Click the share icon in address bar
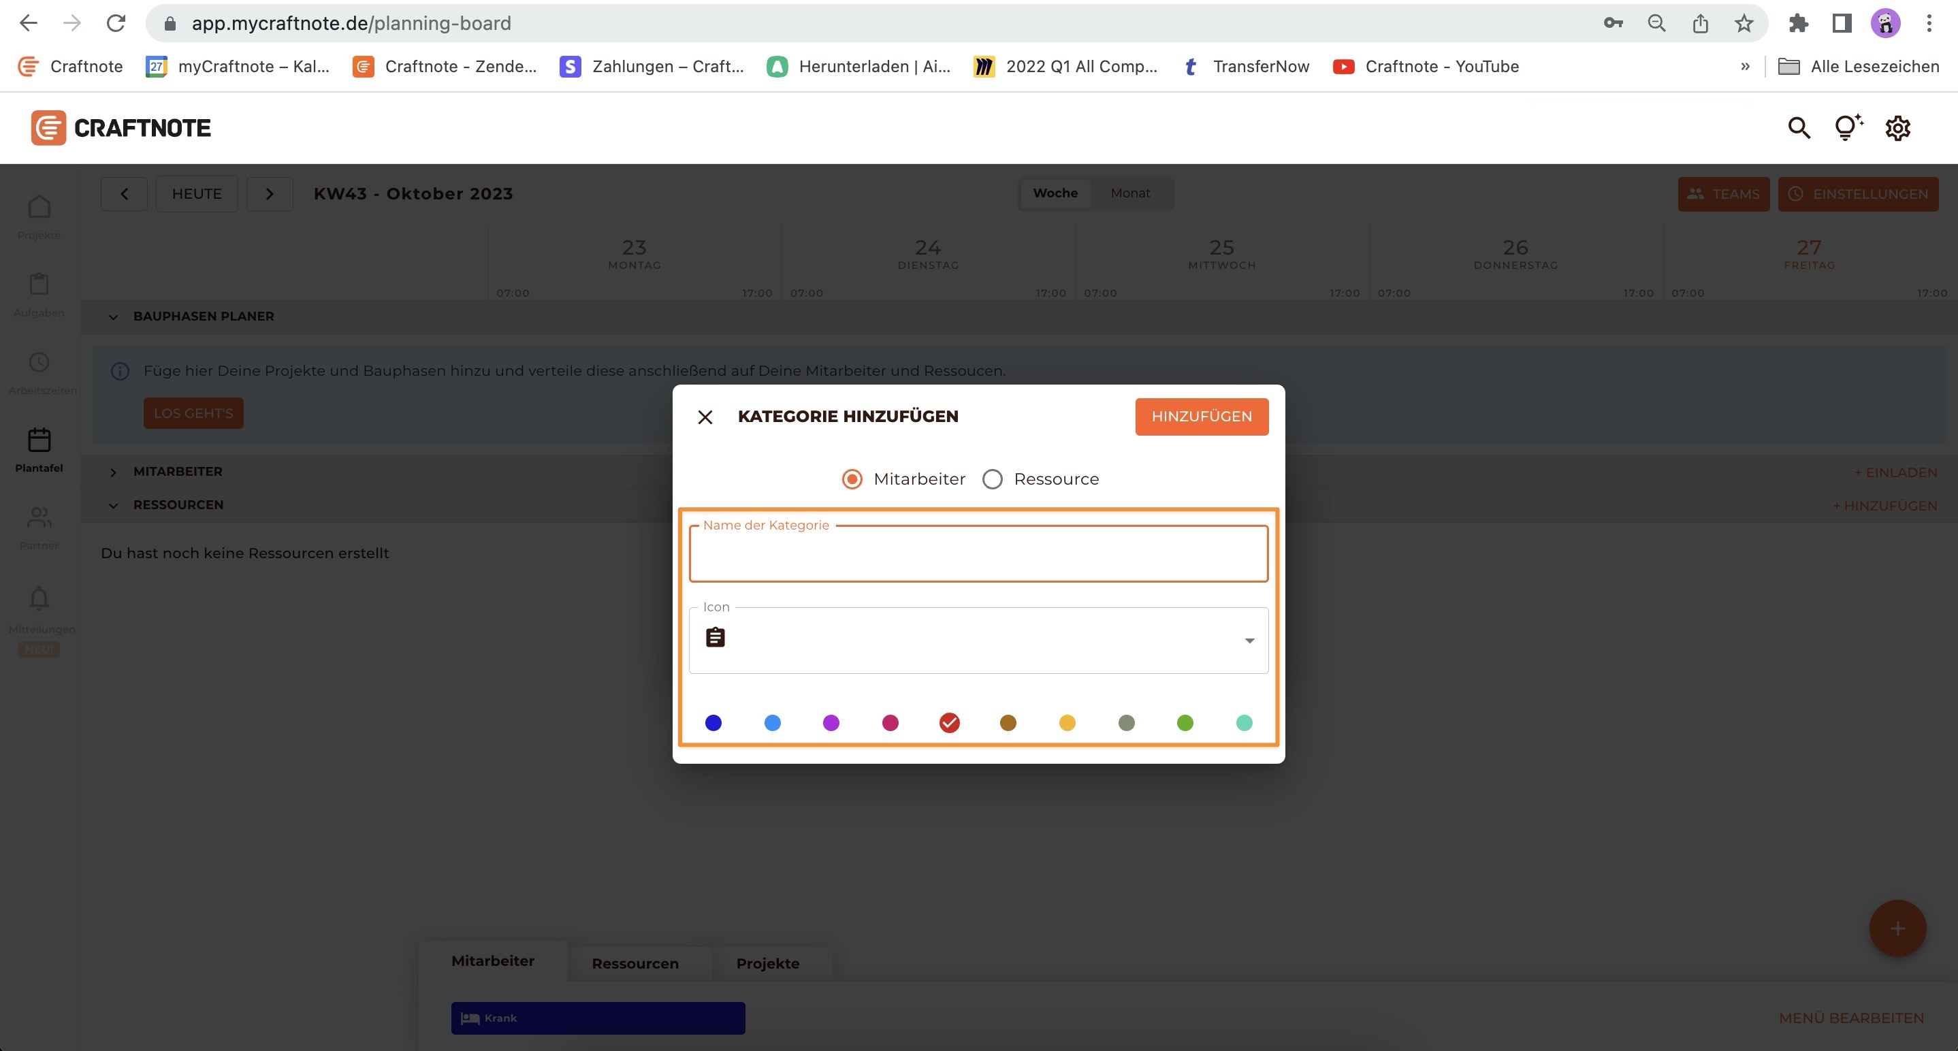This screenshot has width=1958, height=1051. (x=1701, y=24)
